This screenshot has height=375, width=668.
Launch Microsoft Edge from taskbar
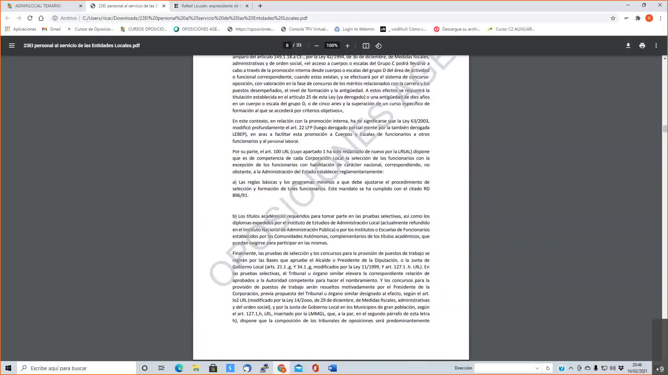click(179, 368)
